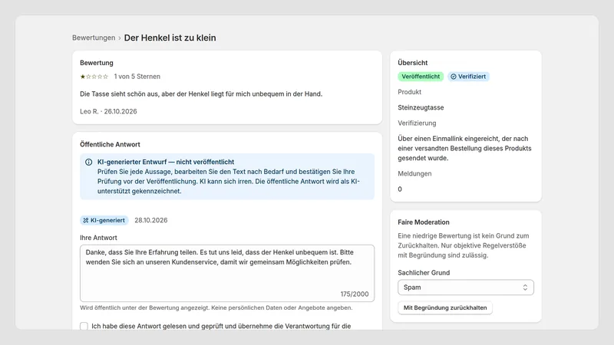Image resolution: width=614 pixels, height=345 pixels.
Task: Click the Sachlicher Grund label
Action: click(x=424, y=273)
